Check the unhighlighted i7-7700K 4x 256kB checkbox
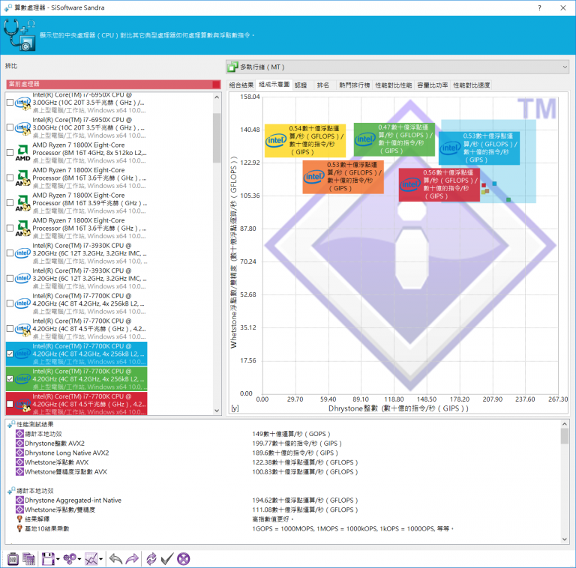576x568 pixels. (10, 303)
